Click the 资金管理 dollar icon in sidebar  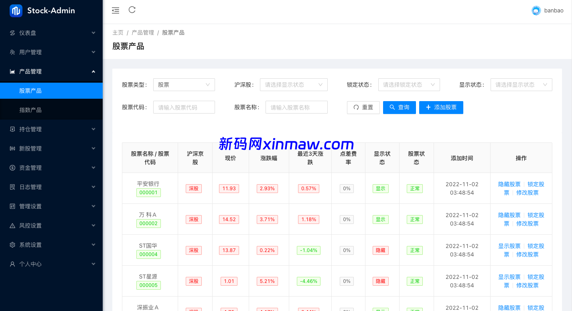coord(12,168)
